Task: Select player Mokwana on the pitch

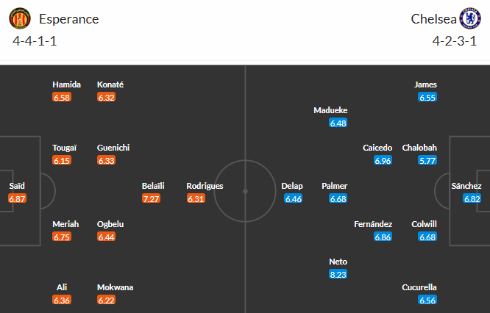Action: coord(116,287)
